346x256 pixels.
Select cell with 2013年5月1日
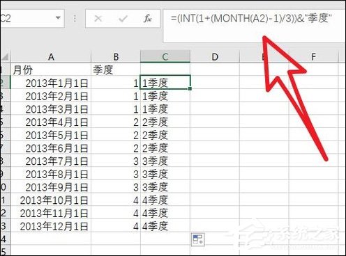coord(51,135)
